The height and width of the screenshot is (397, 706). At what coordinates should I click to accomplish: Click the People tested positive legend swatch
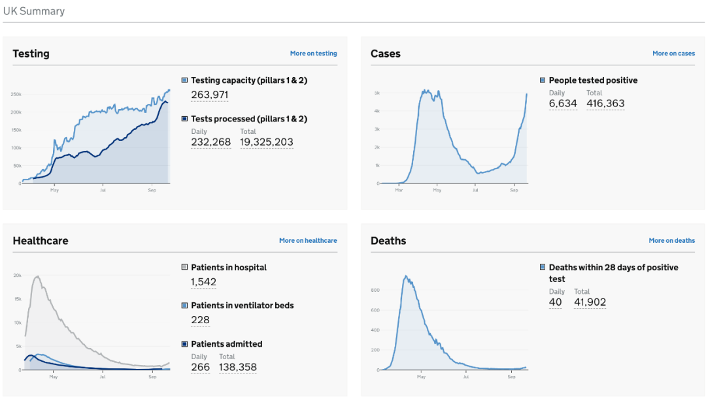click(x=542, y=80)
